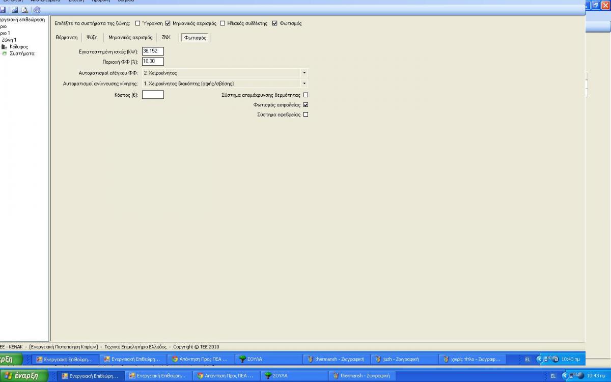Open Απάντηση Προς ΠΕΑ Chrome item in the bottom taskbar
Image resolution: width=611 pixels, height=382 pixels.
click(227, 376)
